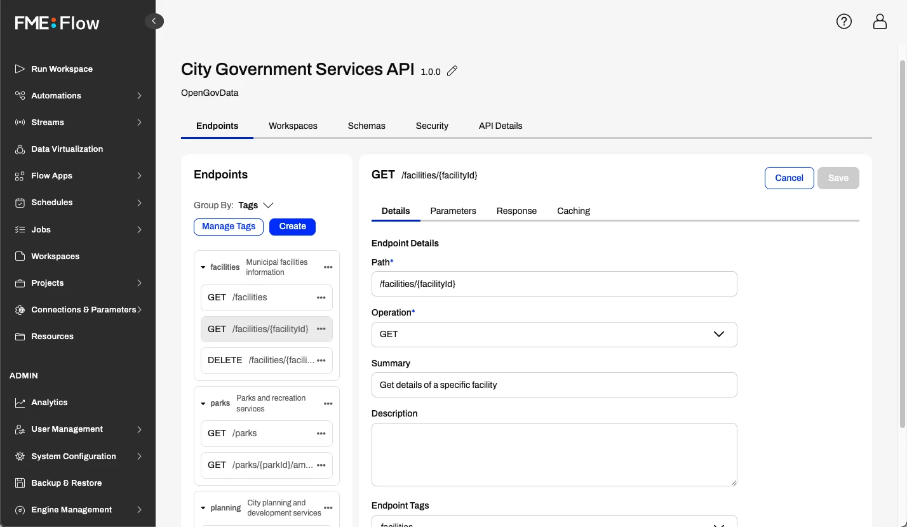The image size is (907, 527).
Task: Switch to the Schemas tab
Action: 366,126
